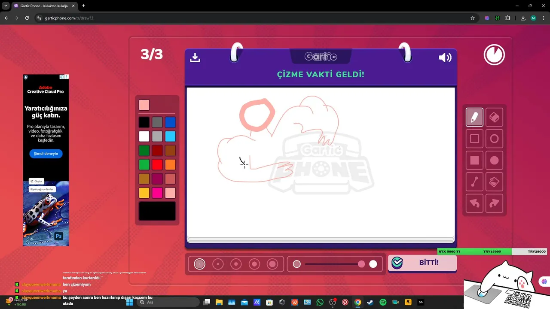Mute the game sound speaker icon

pyautogui.click(x=445, y=58)
